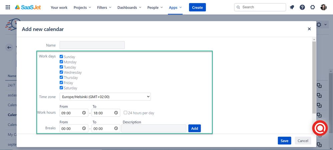Open the app switcher grid icon
333x150 pixels.
[8, 7]
